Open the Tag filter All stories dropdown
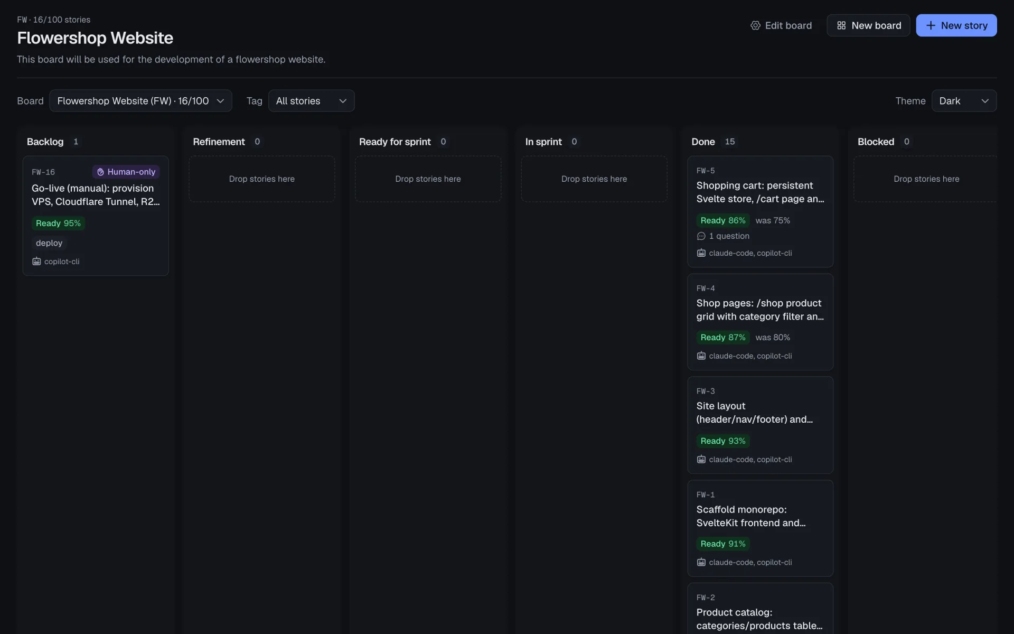Image resolution: width=1014 pixels, height=634 pixels. [311, 101]
